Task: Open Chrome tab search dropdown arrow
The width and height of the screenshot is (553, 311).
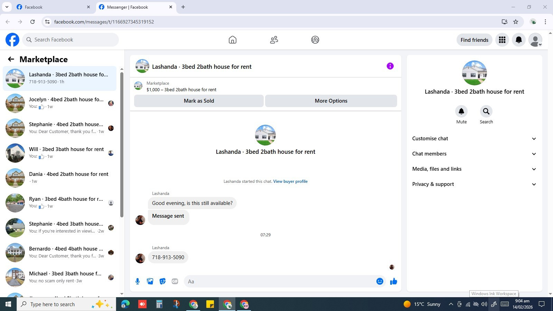Action: tap(7, 7)
